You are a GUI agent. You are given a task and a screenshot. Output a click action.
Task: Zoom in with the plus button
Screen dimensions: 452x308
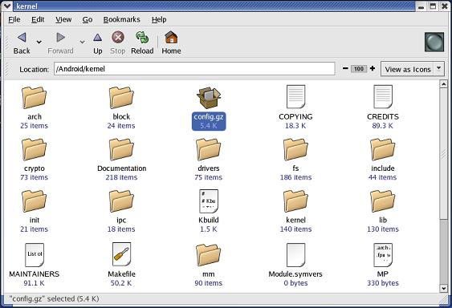373,68
